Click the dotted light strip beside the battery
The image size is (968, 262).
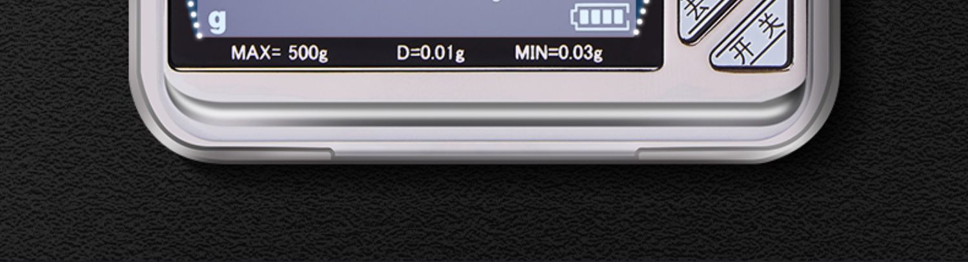(641, 16)
